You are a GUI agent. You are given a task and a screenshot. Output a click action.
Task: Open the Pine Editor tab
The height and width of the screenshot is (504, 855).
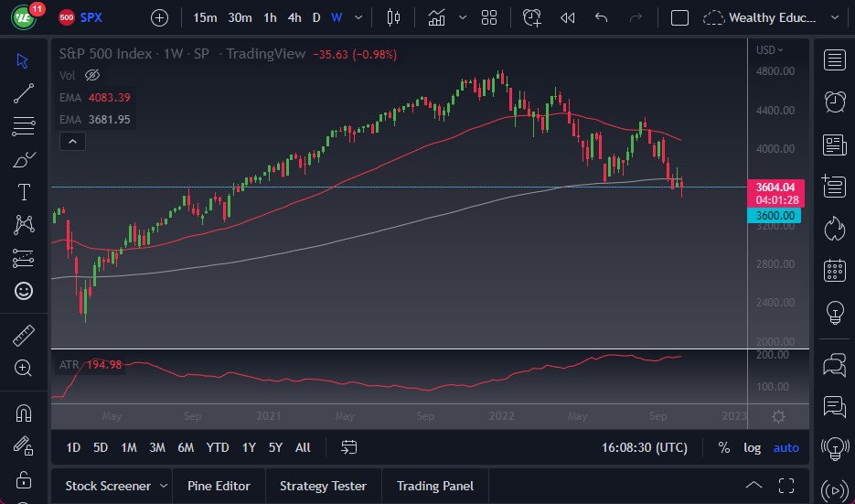coord(219,486)
